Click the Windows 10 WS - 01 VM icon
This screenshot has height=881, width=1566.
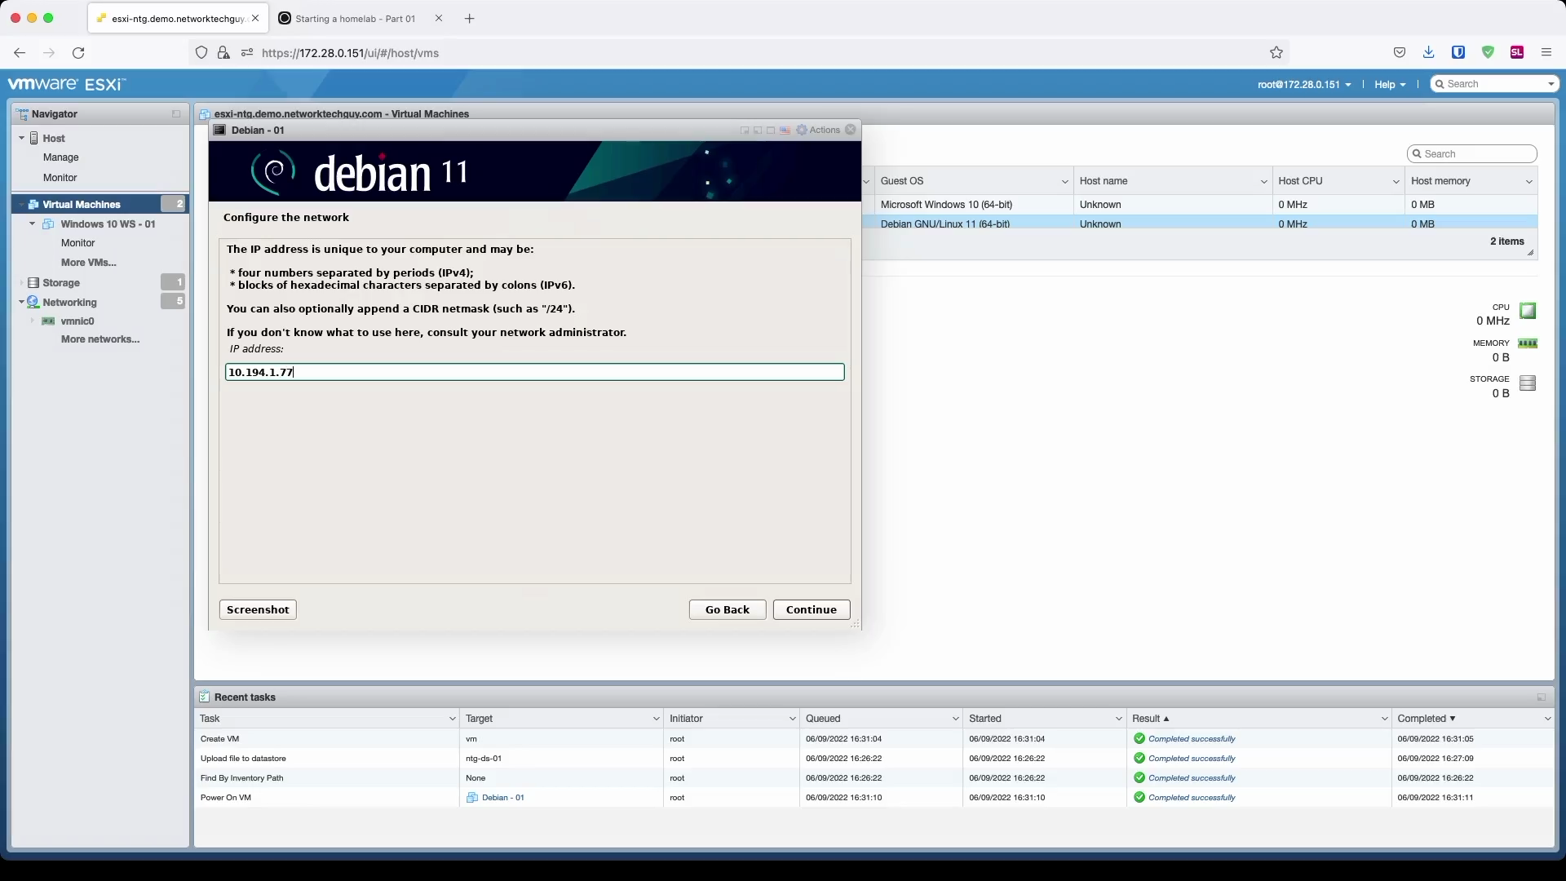point(48,224)
